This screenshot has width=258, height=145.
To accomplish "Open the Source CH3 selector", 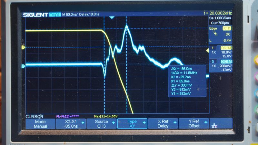I will (101, 124).
